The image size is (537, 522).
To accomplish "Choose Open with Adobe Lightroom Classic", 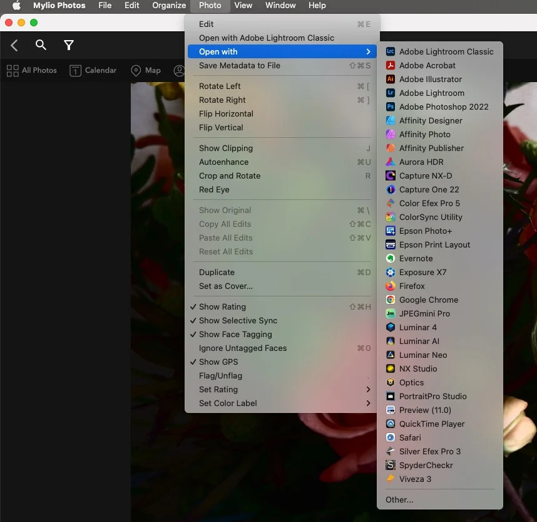I will 267,38.
